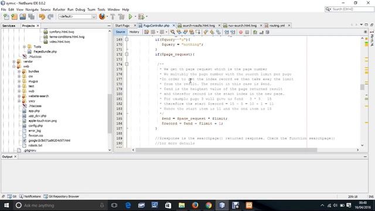Open Notifications in status bar

(30, 196)
